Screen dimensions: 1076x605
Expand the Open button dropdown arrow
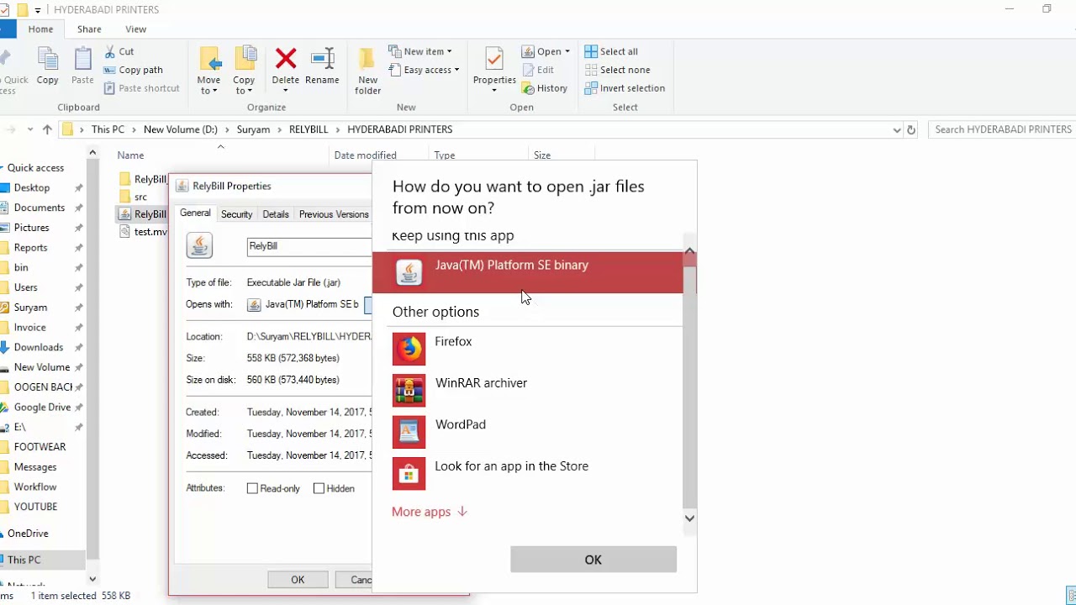pyautogui.click(x=567, y=51)
